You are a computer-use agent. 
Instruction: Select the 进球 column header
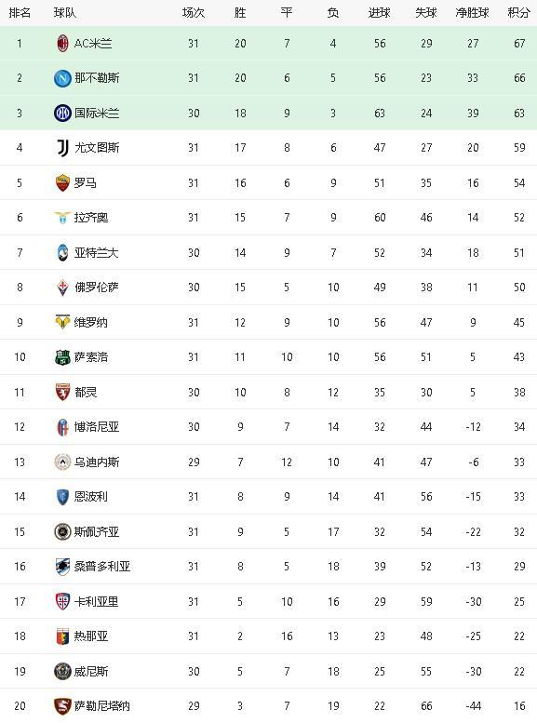379,12
